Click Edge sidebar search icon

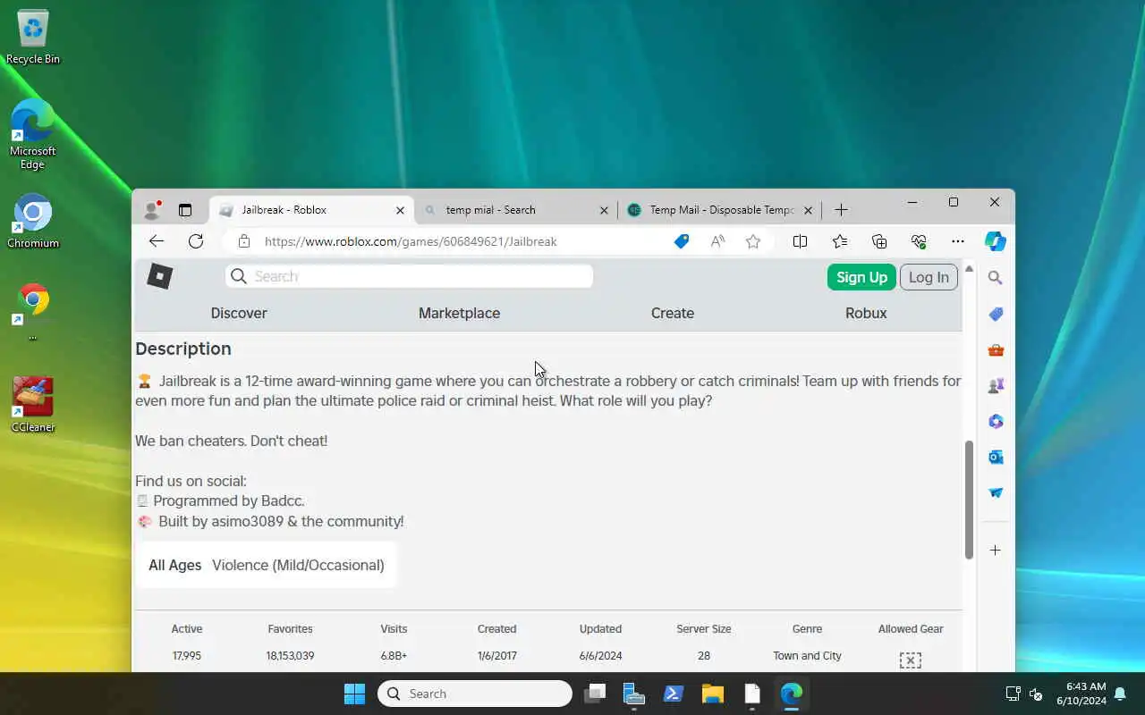[996, 278]
